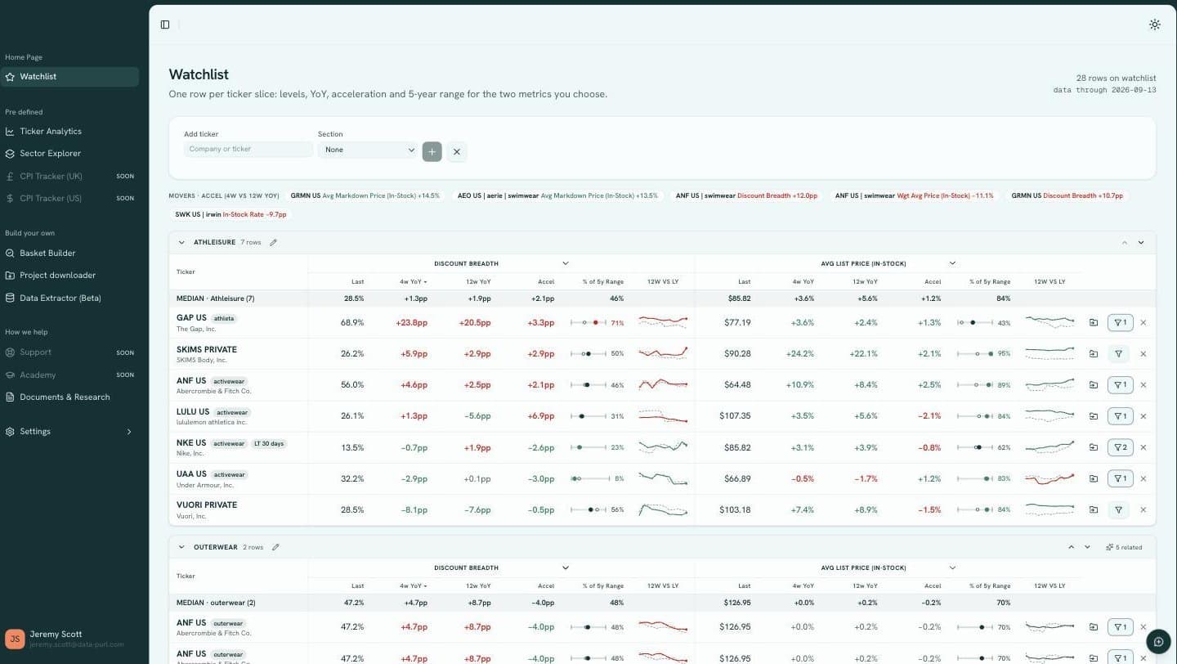Sort Athleisure Discount Breadth by Accel
The image size is (1177, 664).
(546, 282)
